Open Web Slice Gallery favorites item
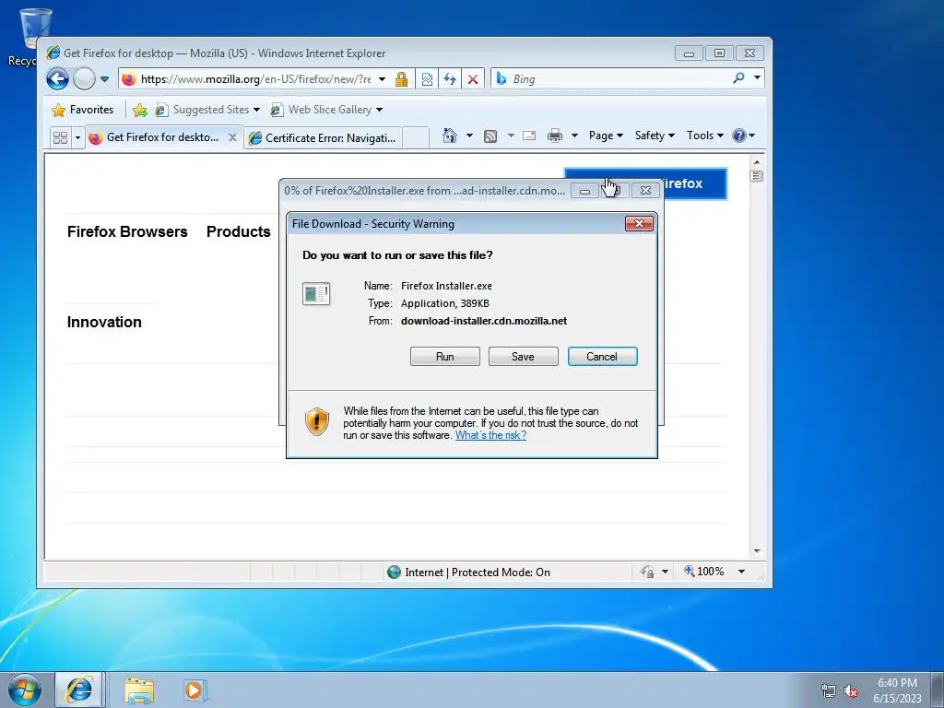944x708 pixels. (325, 110)
